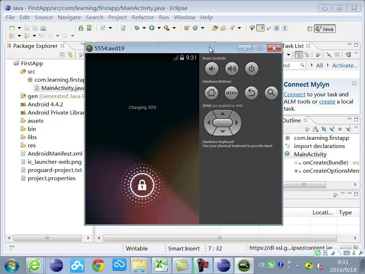Open Chrome from the Windows taskbar
This screenshot has width=365, height=274.
pos(98,265)
